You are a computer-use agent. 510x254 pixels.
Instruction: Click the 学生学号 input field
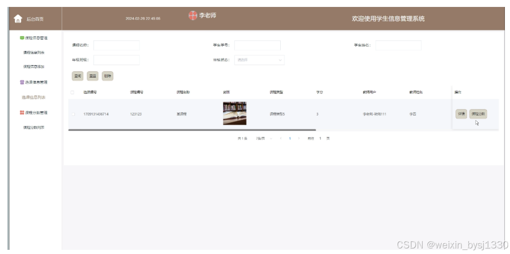[257, 45]
